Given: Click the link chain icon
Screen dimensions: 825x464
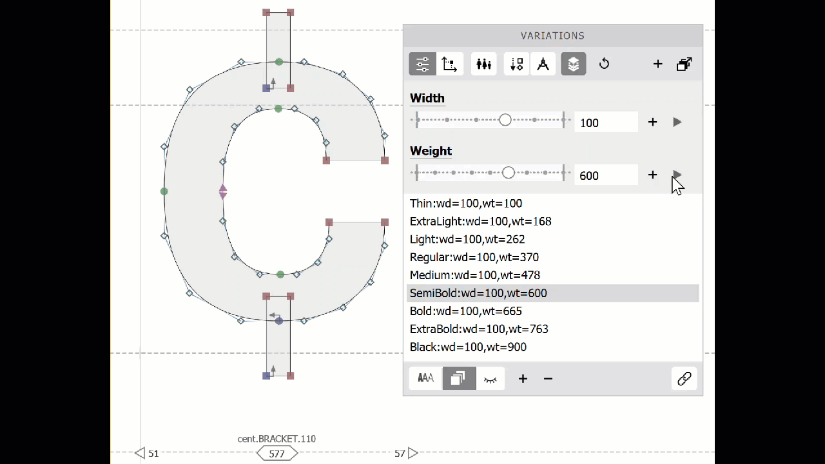Looking at the screenshot, I should click(684, 378).
